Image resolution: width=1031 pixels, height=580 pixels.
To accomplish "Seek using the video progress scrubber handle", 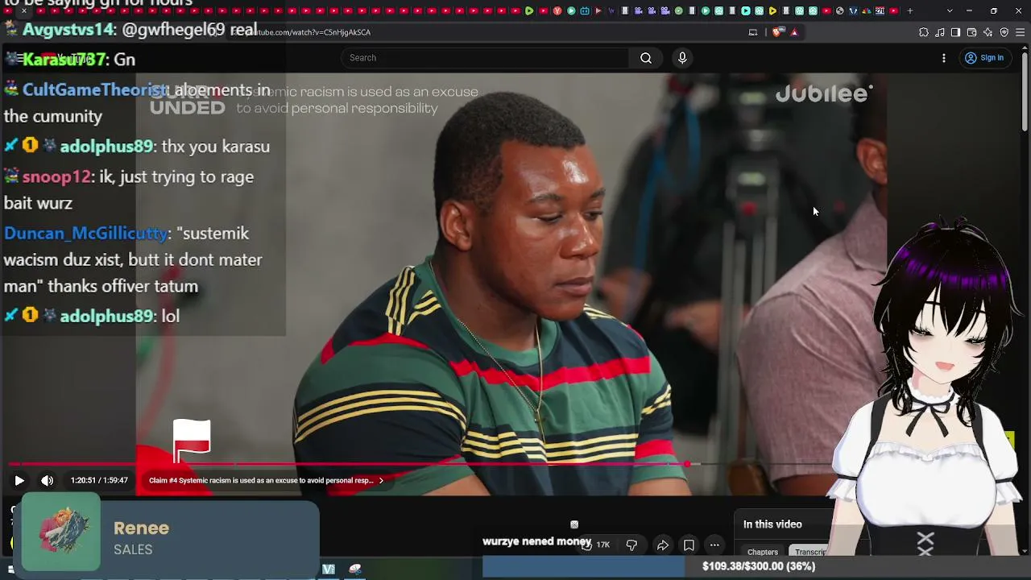I will point(687,464).
